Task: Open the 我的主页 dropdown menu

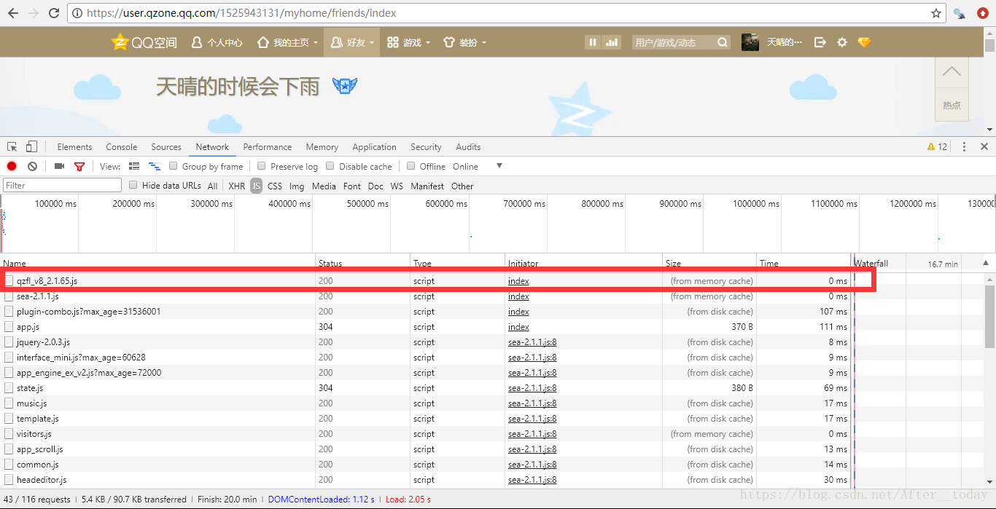Action: click(x=288, y=42)
